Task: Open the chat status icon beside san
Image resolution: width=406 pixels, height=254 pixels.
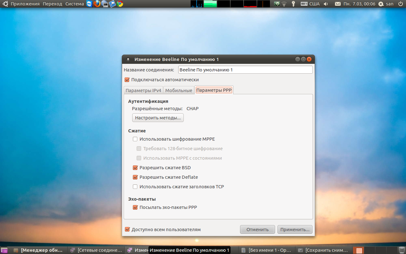Action: click(x=381, y=4)
